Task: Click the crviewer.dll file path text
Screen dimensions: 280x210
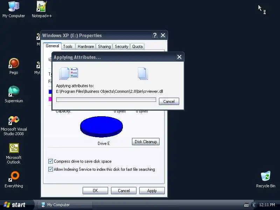Action: click(110, 91)
